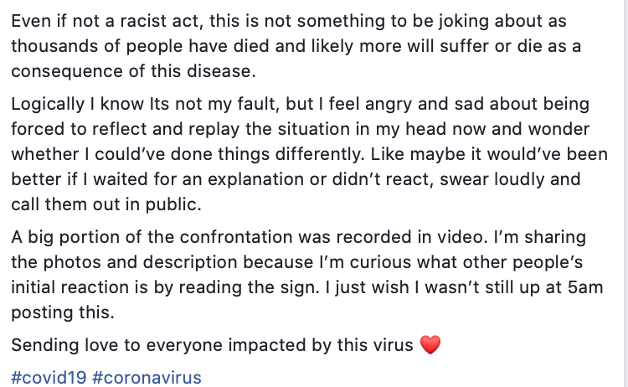Open the #covid19 hashtag link
628x387 pixels.
click(49, 378)
